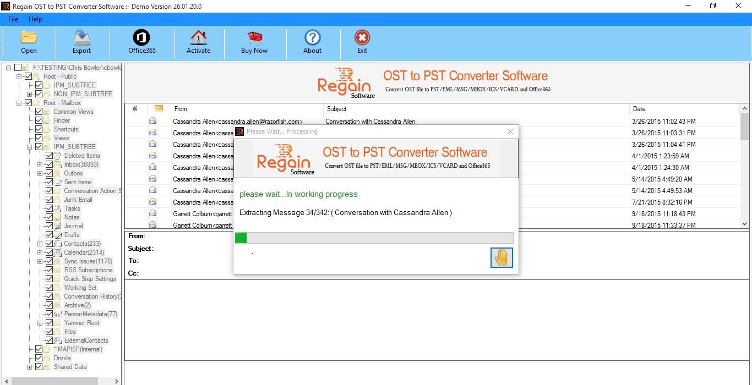Click the Buy Now shopping cart icon
Screen dimensions: 752x385
tap(254, 37)
